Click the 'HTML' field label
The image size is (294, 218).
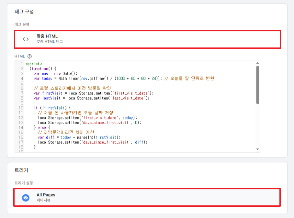click(19, 56)
